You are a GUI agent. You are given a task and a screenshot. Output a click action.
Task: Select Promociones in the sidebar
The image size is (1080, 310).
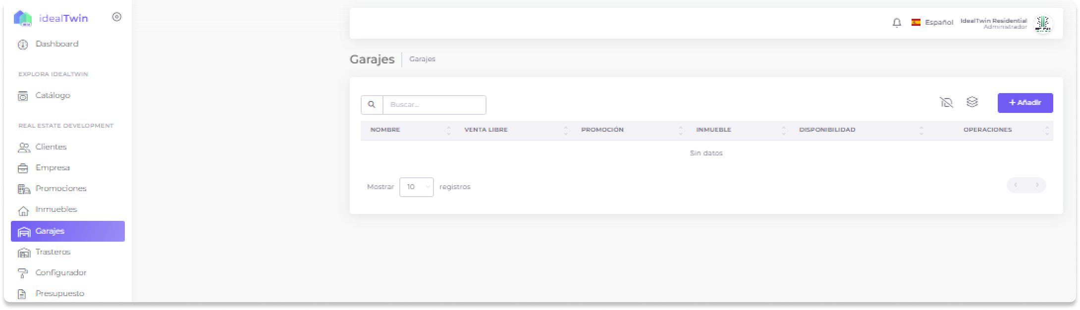pos(60,189)
